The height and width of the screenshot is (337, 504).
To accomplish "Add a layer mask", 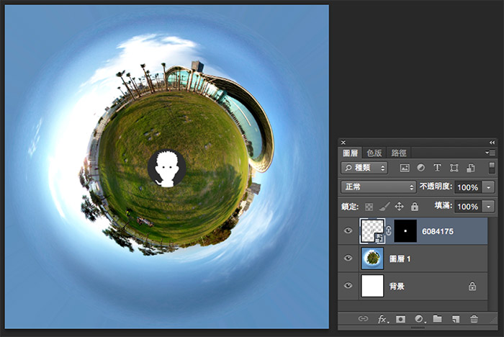I will (x=400, y=318).
